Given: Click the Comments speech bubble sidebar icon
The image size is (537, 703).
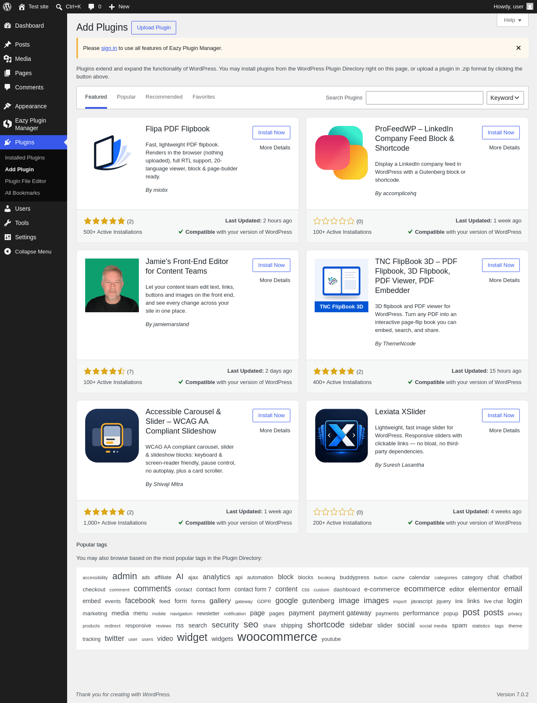Looking at the screenshot, I should (x=8, y=87).
